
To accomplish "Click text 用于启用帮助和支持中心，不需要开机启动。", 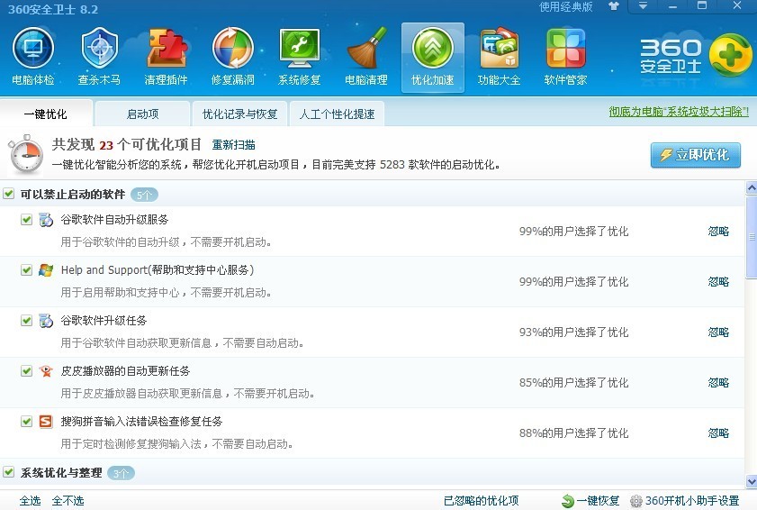I will pyautogui.click(x=166, y=293).
